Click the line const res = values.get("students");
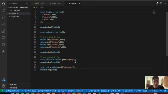The width and height of the screenshot is (168, 94). [x=57, y=67]
